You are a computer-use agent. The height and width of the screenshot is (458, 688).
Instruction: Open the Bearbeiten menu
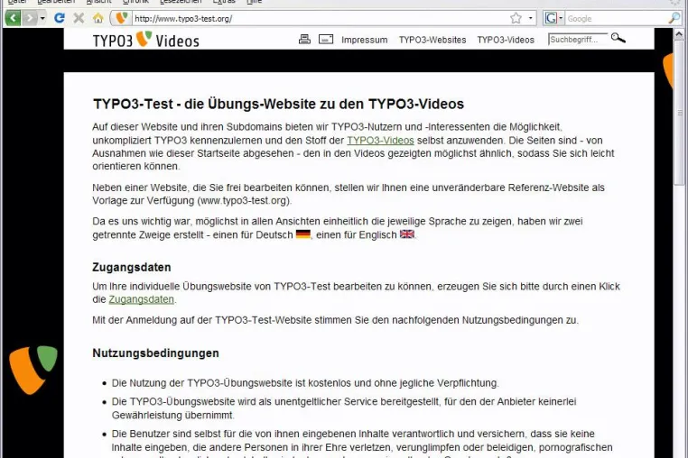(x=55, y=2)
